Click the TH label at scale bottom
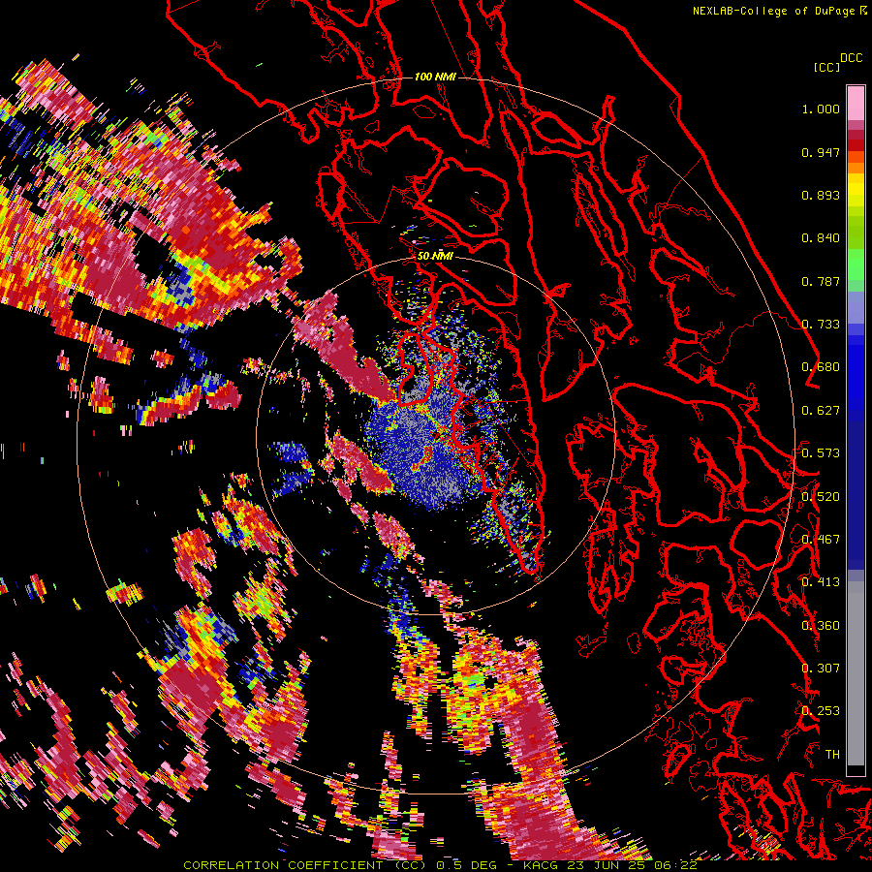 coord(832,755)
